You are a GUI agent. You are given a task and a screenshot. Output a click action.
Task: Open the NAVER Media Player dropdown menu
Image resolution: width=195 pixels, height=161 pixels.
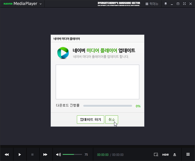tap(40, 4)
